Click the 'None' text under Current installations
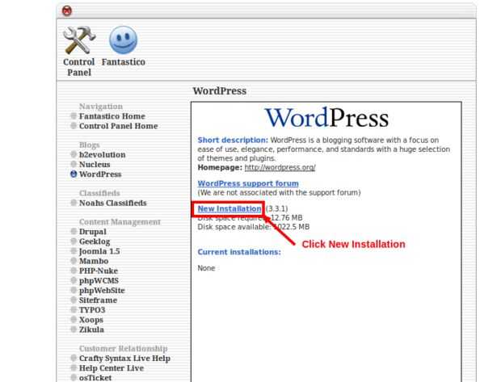Screen dimensions: 501x382 206,268
